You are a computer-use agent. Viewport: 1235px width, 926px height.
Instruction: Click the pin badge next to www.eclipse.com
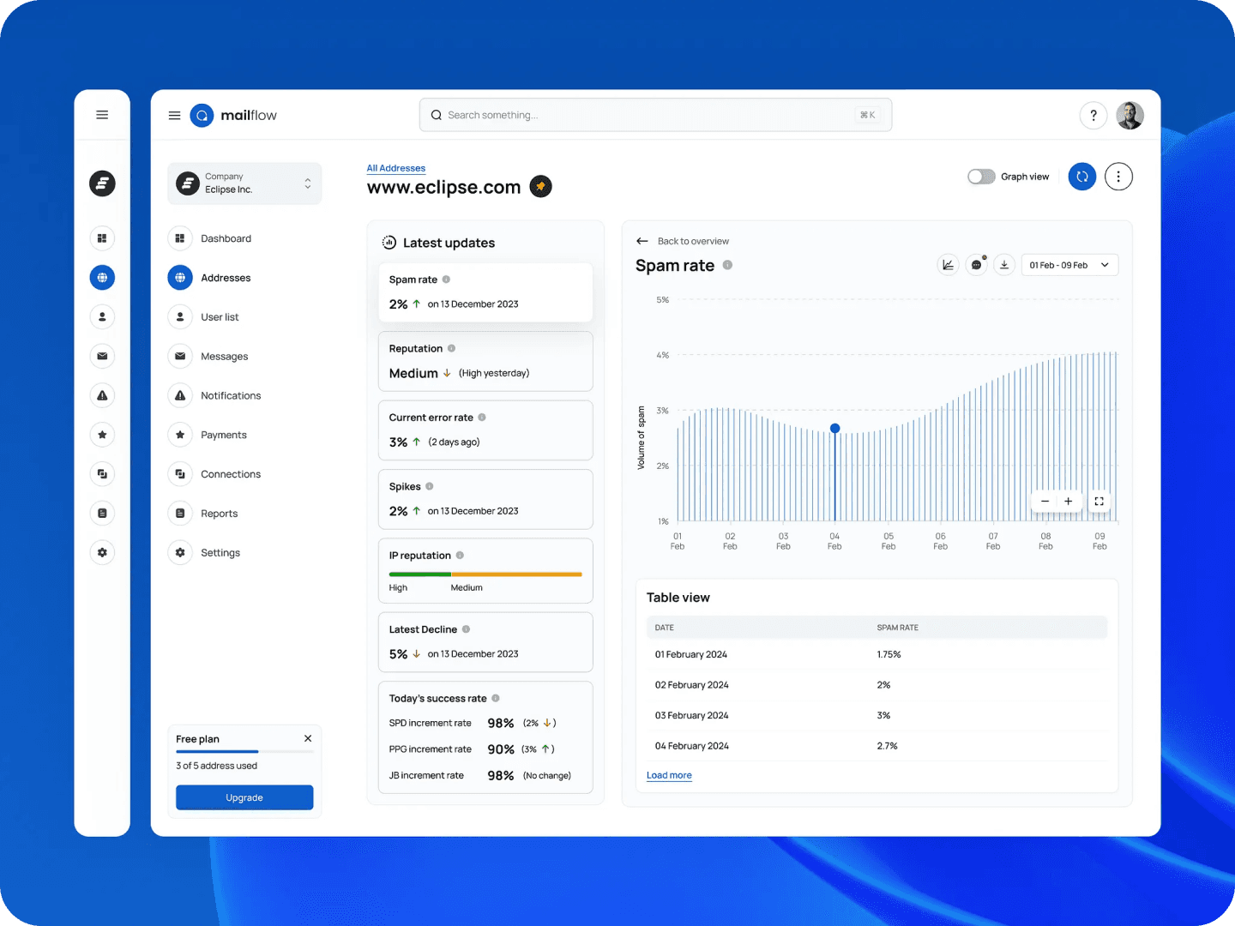(540, 186)
